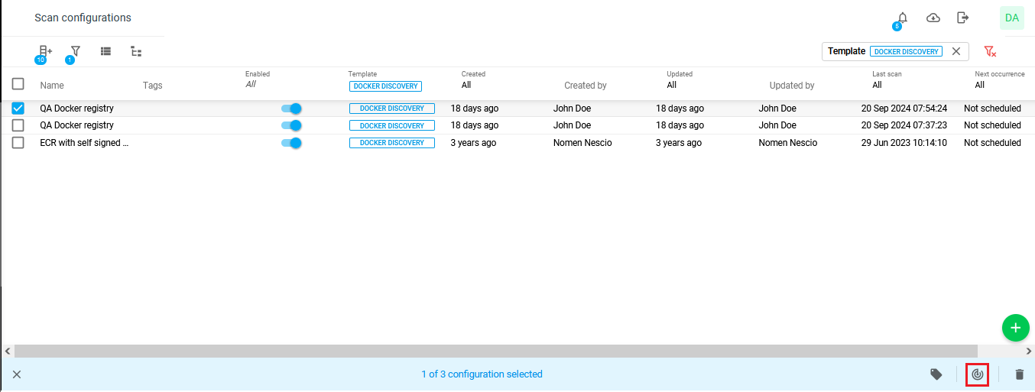Viewport: 1035px width, 392px height.
Task: Add new scan configuration with green plus
Action: 1015,328
